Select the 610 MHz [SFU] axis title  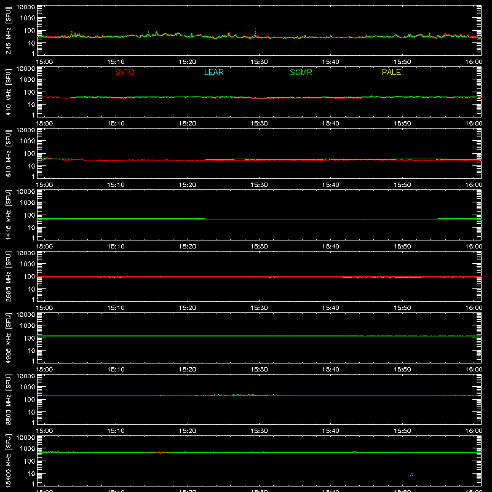[x=8, y=153]
